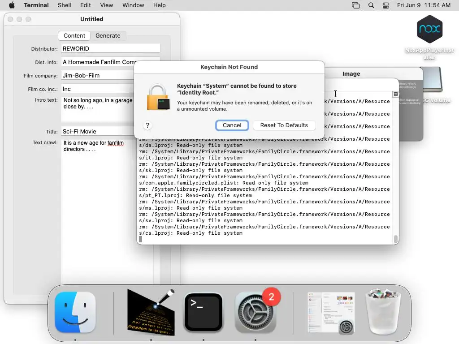Click the Dist. Info text field
Image resolution: width=459 pixels, height=344 pixels.
pyautogui.click(x=98, y=62)
